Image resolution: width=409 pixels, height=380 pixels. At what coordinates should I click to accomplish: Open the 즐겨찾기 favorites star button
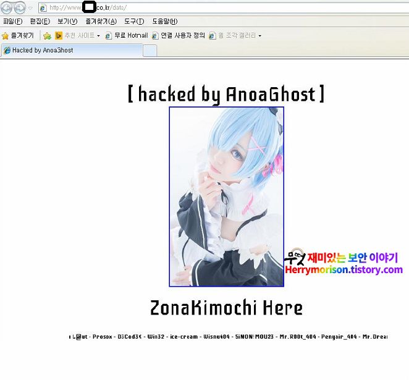[18, 35]
